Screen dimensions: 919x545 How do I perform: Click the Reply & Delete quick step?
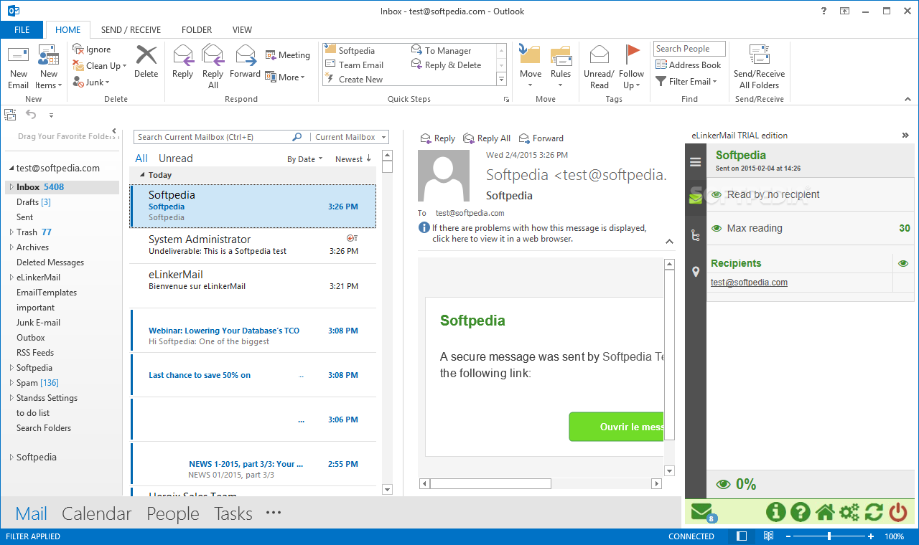click(x=447, y=65)
